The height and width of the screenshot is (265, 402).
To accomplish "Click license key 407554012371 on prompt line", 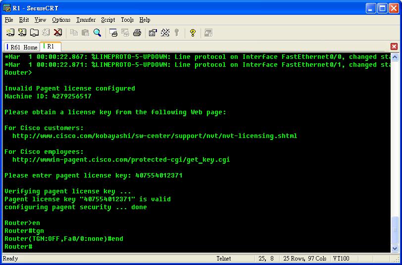I will coord(159,176).
